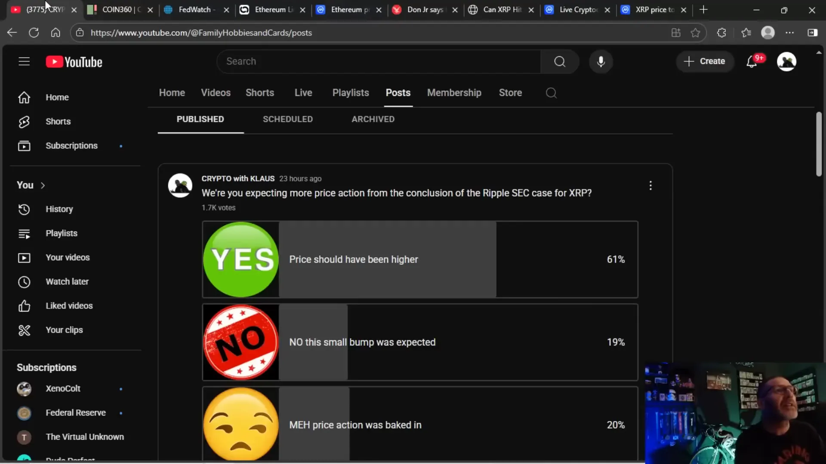Click the page vertical scrollbar thumb

pyautogui.click(x=819, y=144)
